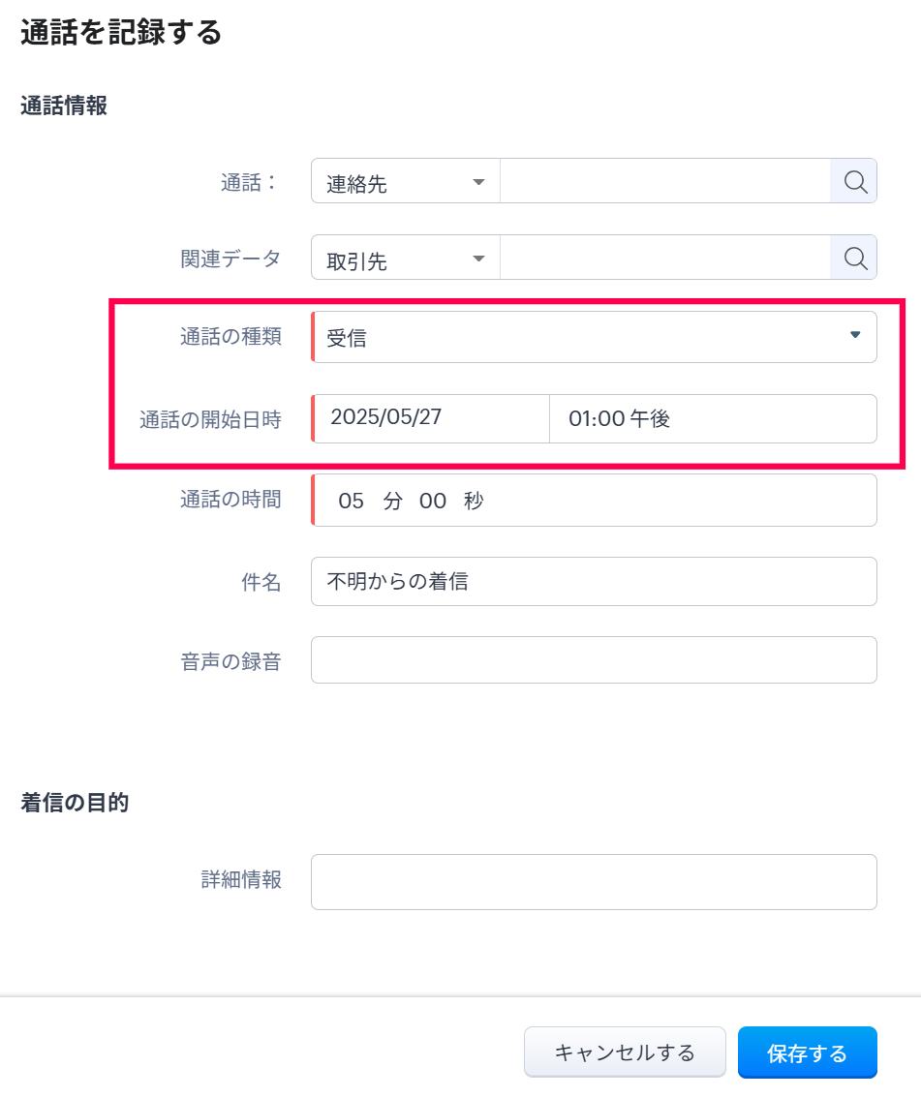
Task: Click the text field beside the 取引先 dropdown
Action: 664,258
